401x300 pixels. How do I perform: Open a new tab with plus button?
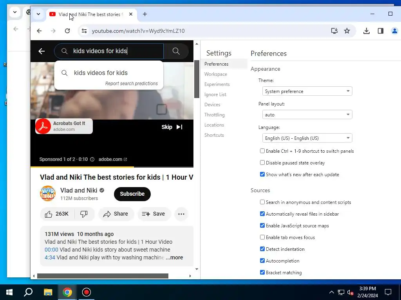pos(145,14)
